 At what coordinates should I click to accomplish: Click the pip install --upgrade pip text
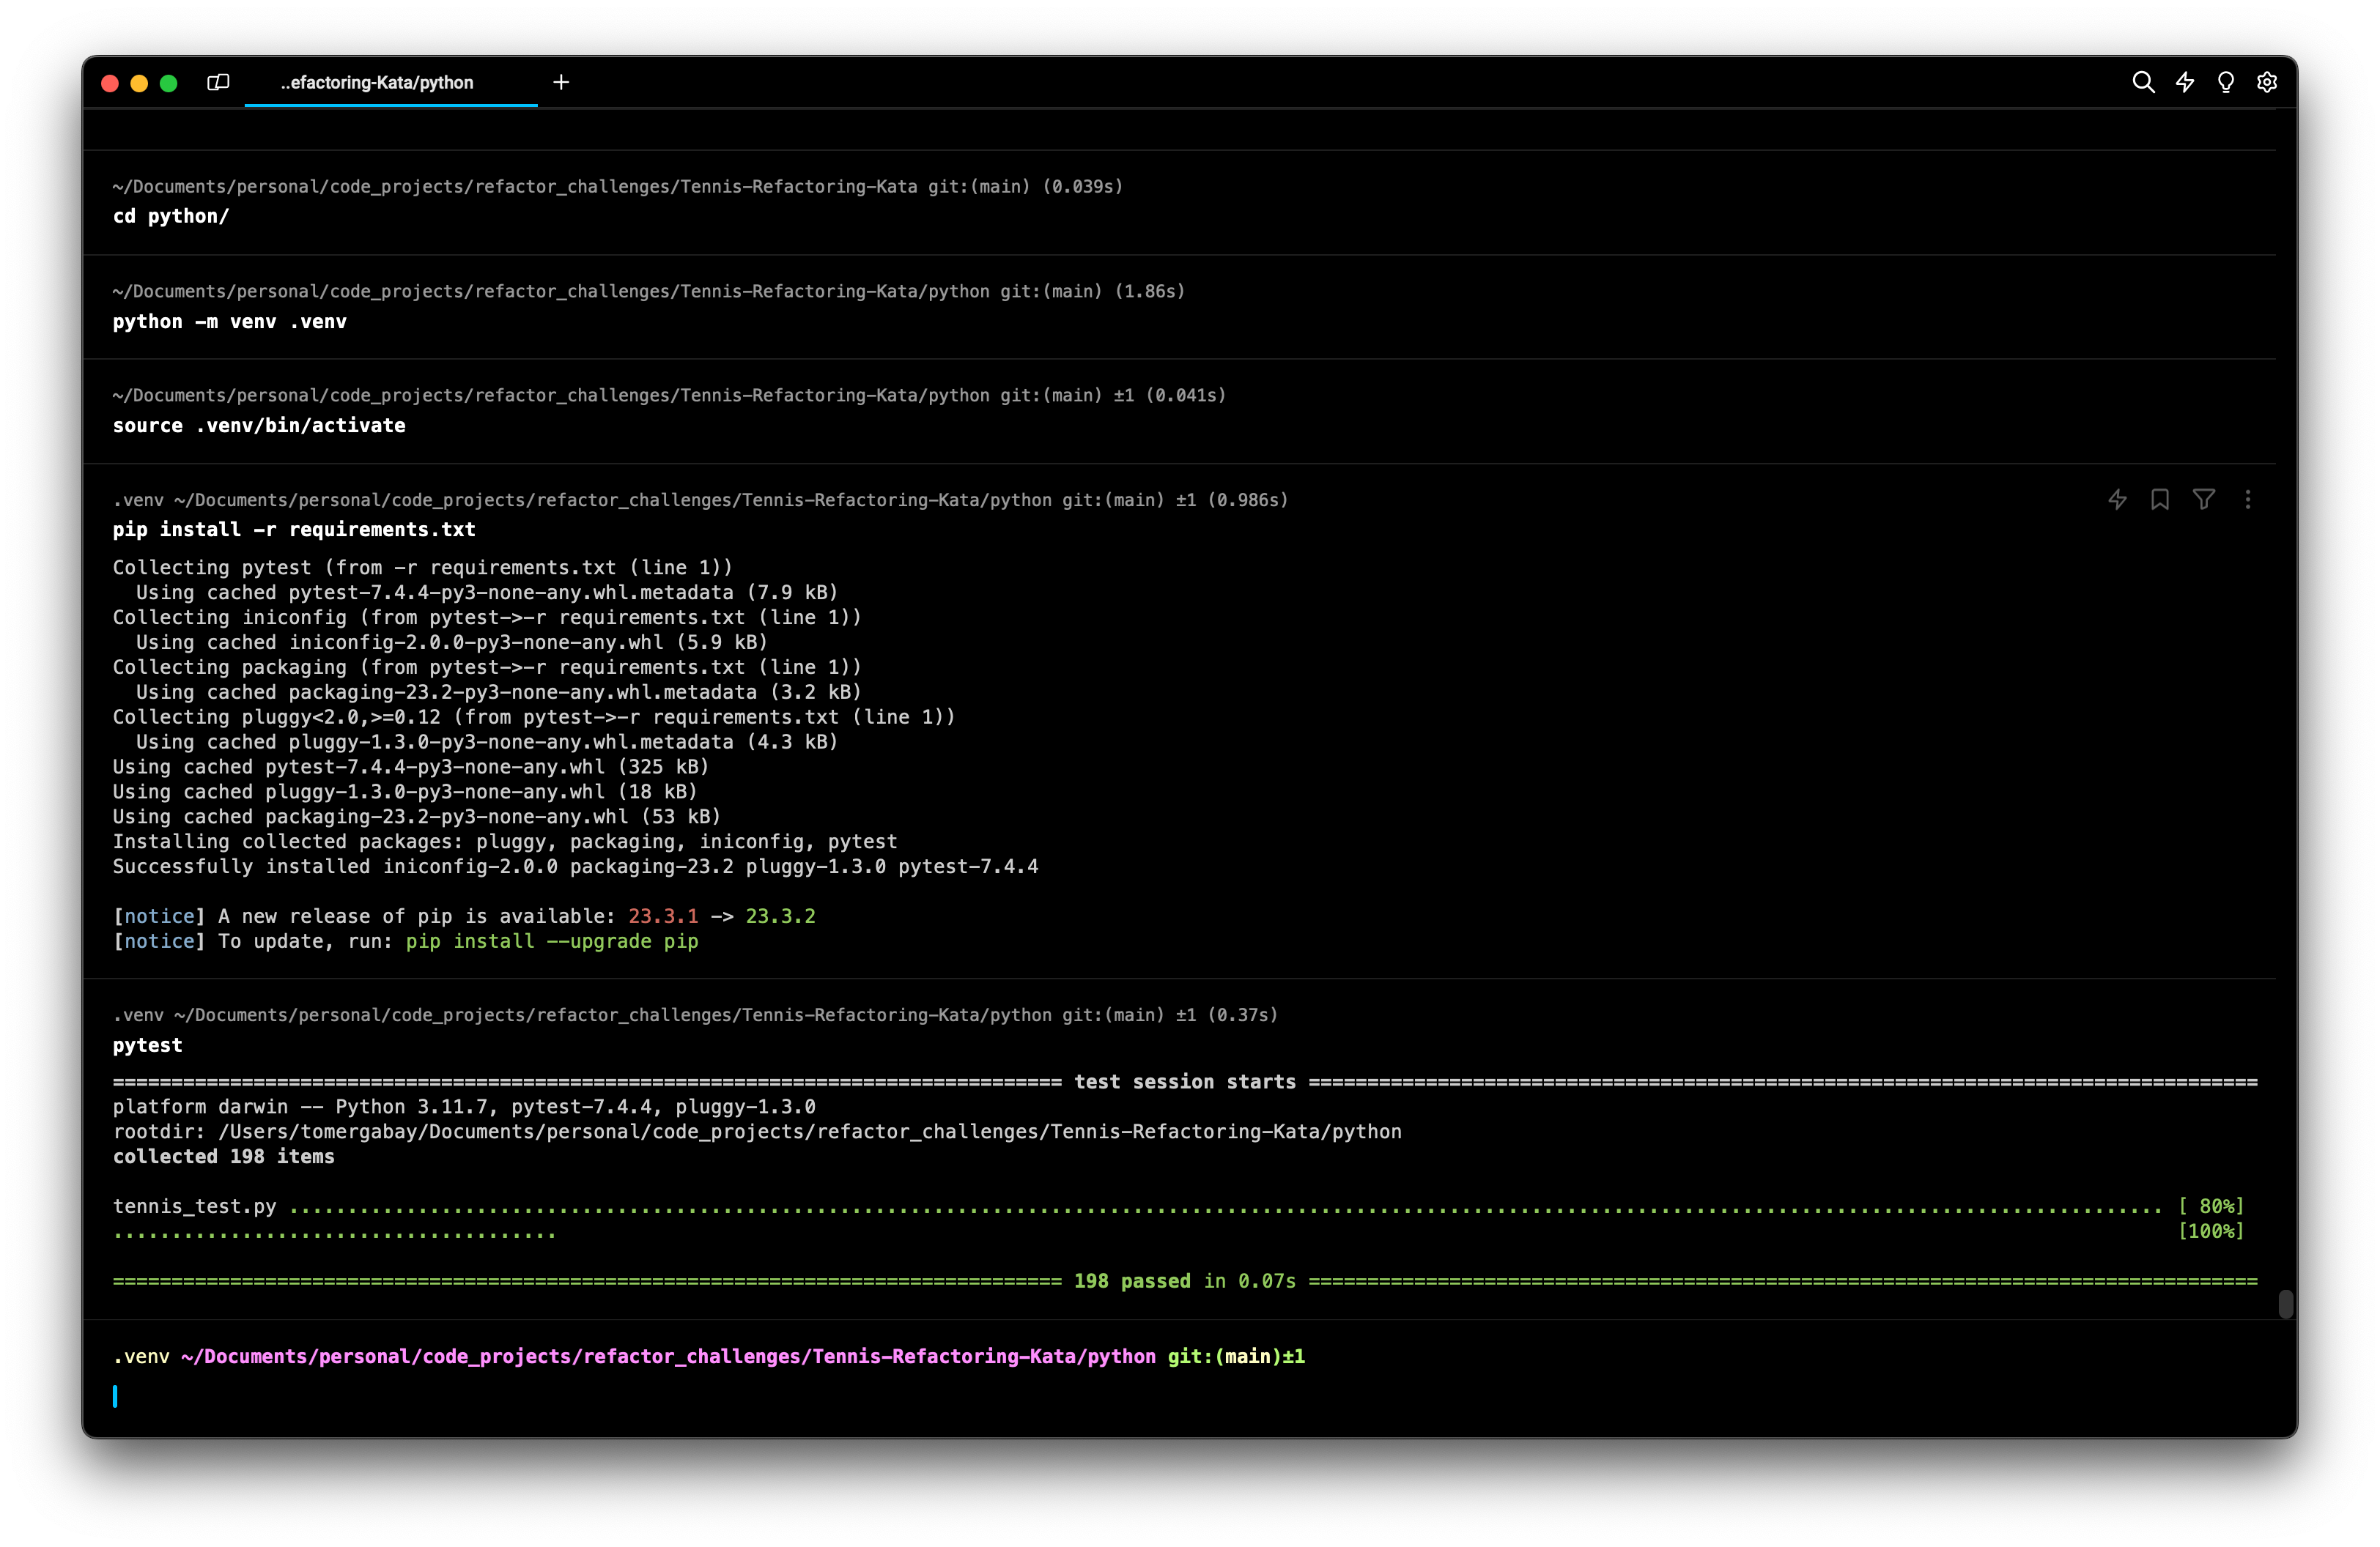(551, 941)
